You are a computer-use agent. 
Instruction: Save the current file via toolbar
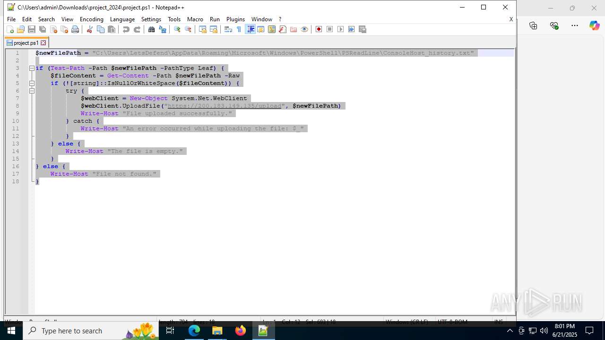(x=32, y=29)
